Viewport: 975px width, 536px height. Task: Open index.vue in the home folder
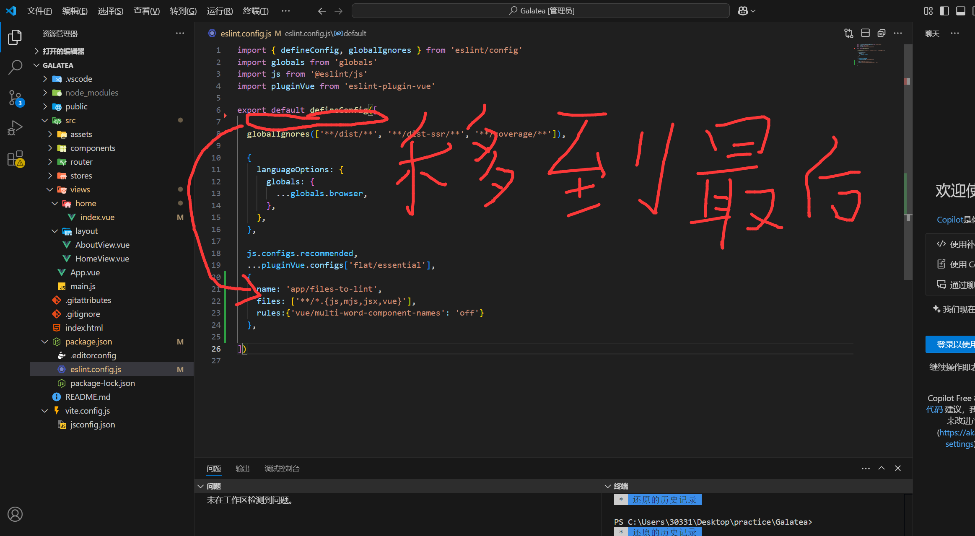[x=97, y=217]
